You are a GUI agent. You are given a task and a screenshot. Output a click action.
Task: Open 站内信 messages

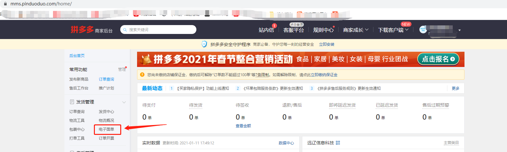coord(266,30)
